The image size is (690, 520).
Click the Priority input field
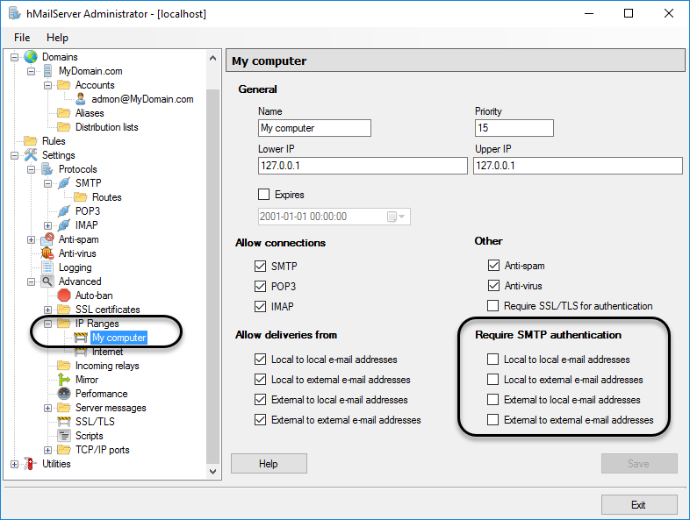pyautogui.click(x=514, y=128)
